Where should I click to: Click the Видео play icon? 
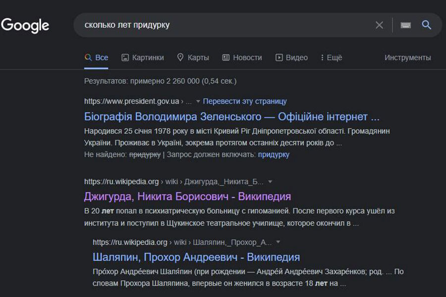coord(279,58)
